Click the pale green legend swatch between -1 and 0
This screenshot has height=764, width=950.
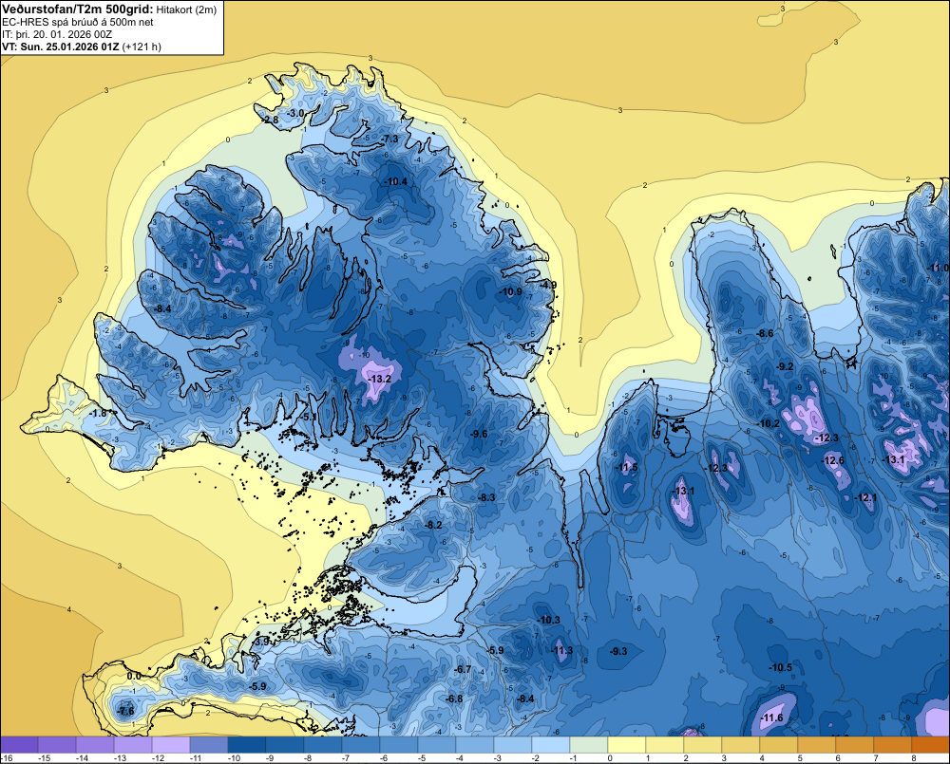point(589,745)
